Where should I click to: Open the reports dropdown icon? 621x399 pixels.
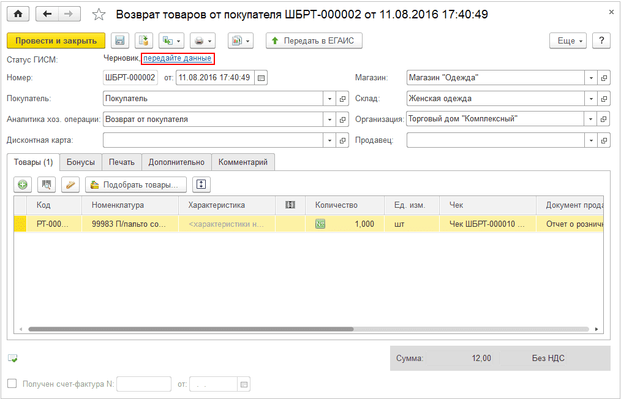coord(241,41)
